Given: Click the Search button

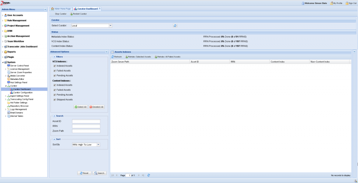Looking at the screenshot, I should pos(100,173).
